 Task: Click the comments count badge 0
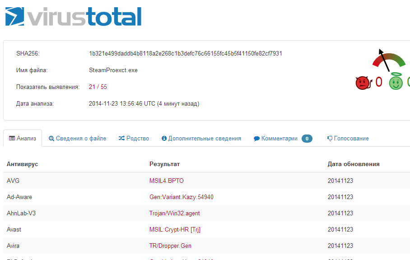pos(307,139)
